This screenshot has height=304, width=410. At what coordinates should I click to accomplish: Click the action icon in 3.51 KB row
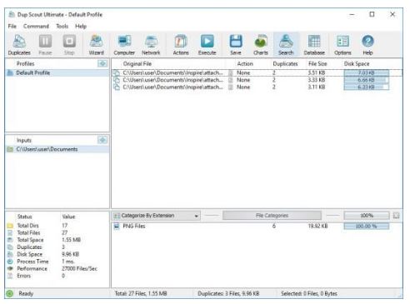[230, 72]
